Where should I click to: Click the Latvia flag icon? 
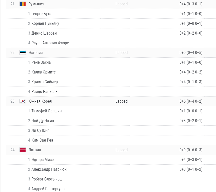point(22,150)
